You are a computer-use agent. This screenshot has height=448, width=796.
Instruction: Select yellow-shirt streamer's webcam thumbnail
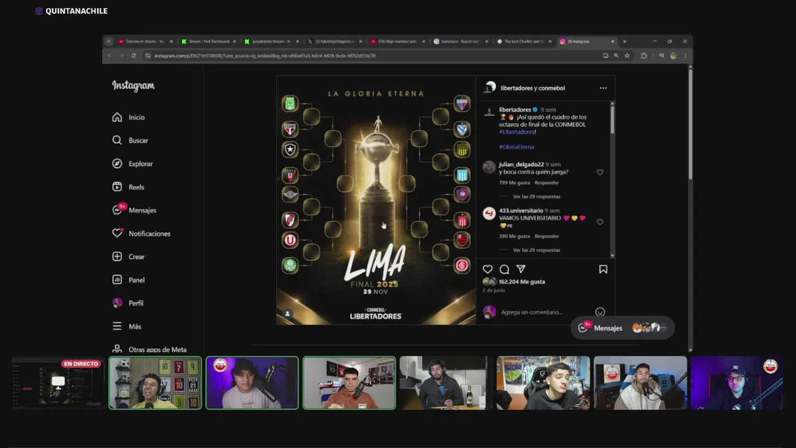tap(155, 383)
